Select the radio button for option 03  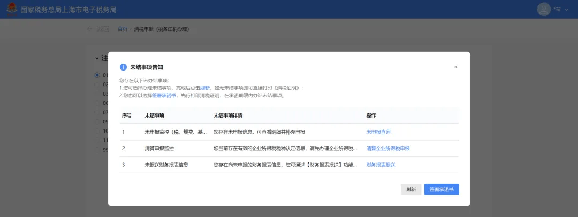pyautogui.click(x=97, y=94)
